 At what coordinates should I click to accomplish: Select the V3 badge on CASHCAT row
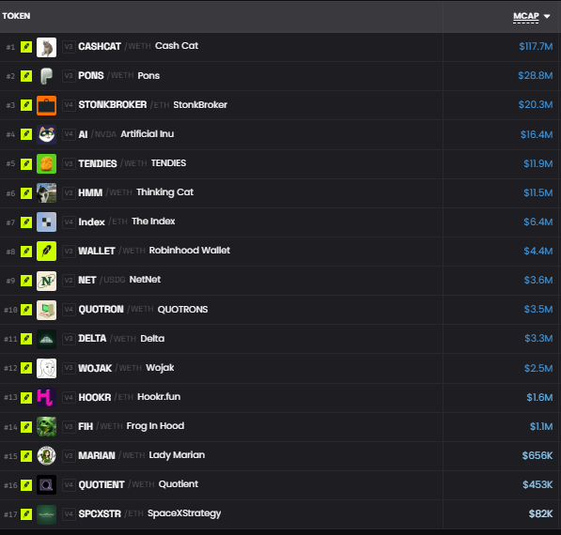pos(69,47)
